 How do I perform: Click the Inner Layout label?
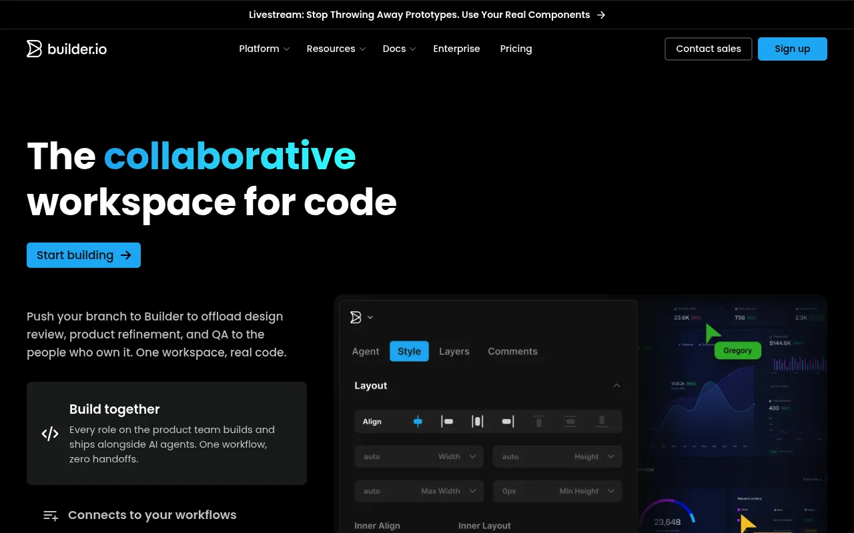pos(484,526)
